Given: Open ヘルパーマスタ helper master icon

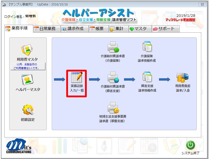Looking at the screenshot, I should coord(28,80).
